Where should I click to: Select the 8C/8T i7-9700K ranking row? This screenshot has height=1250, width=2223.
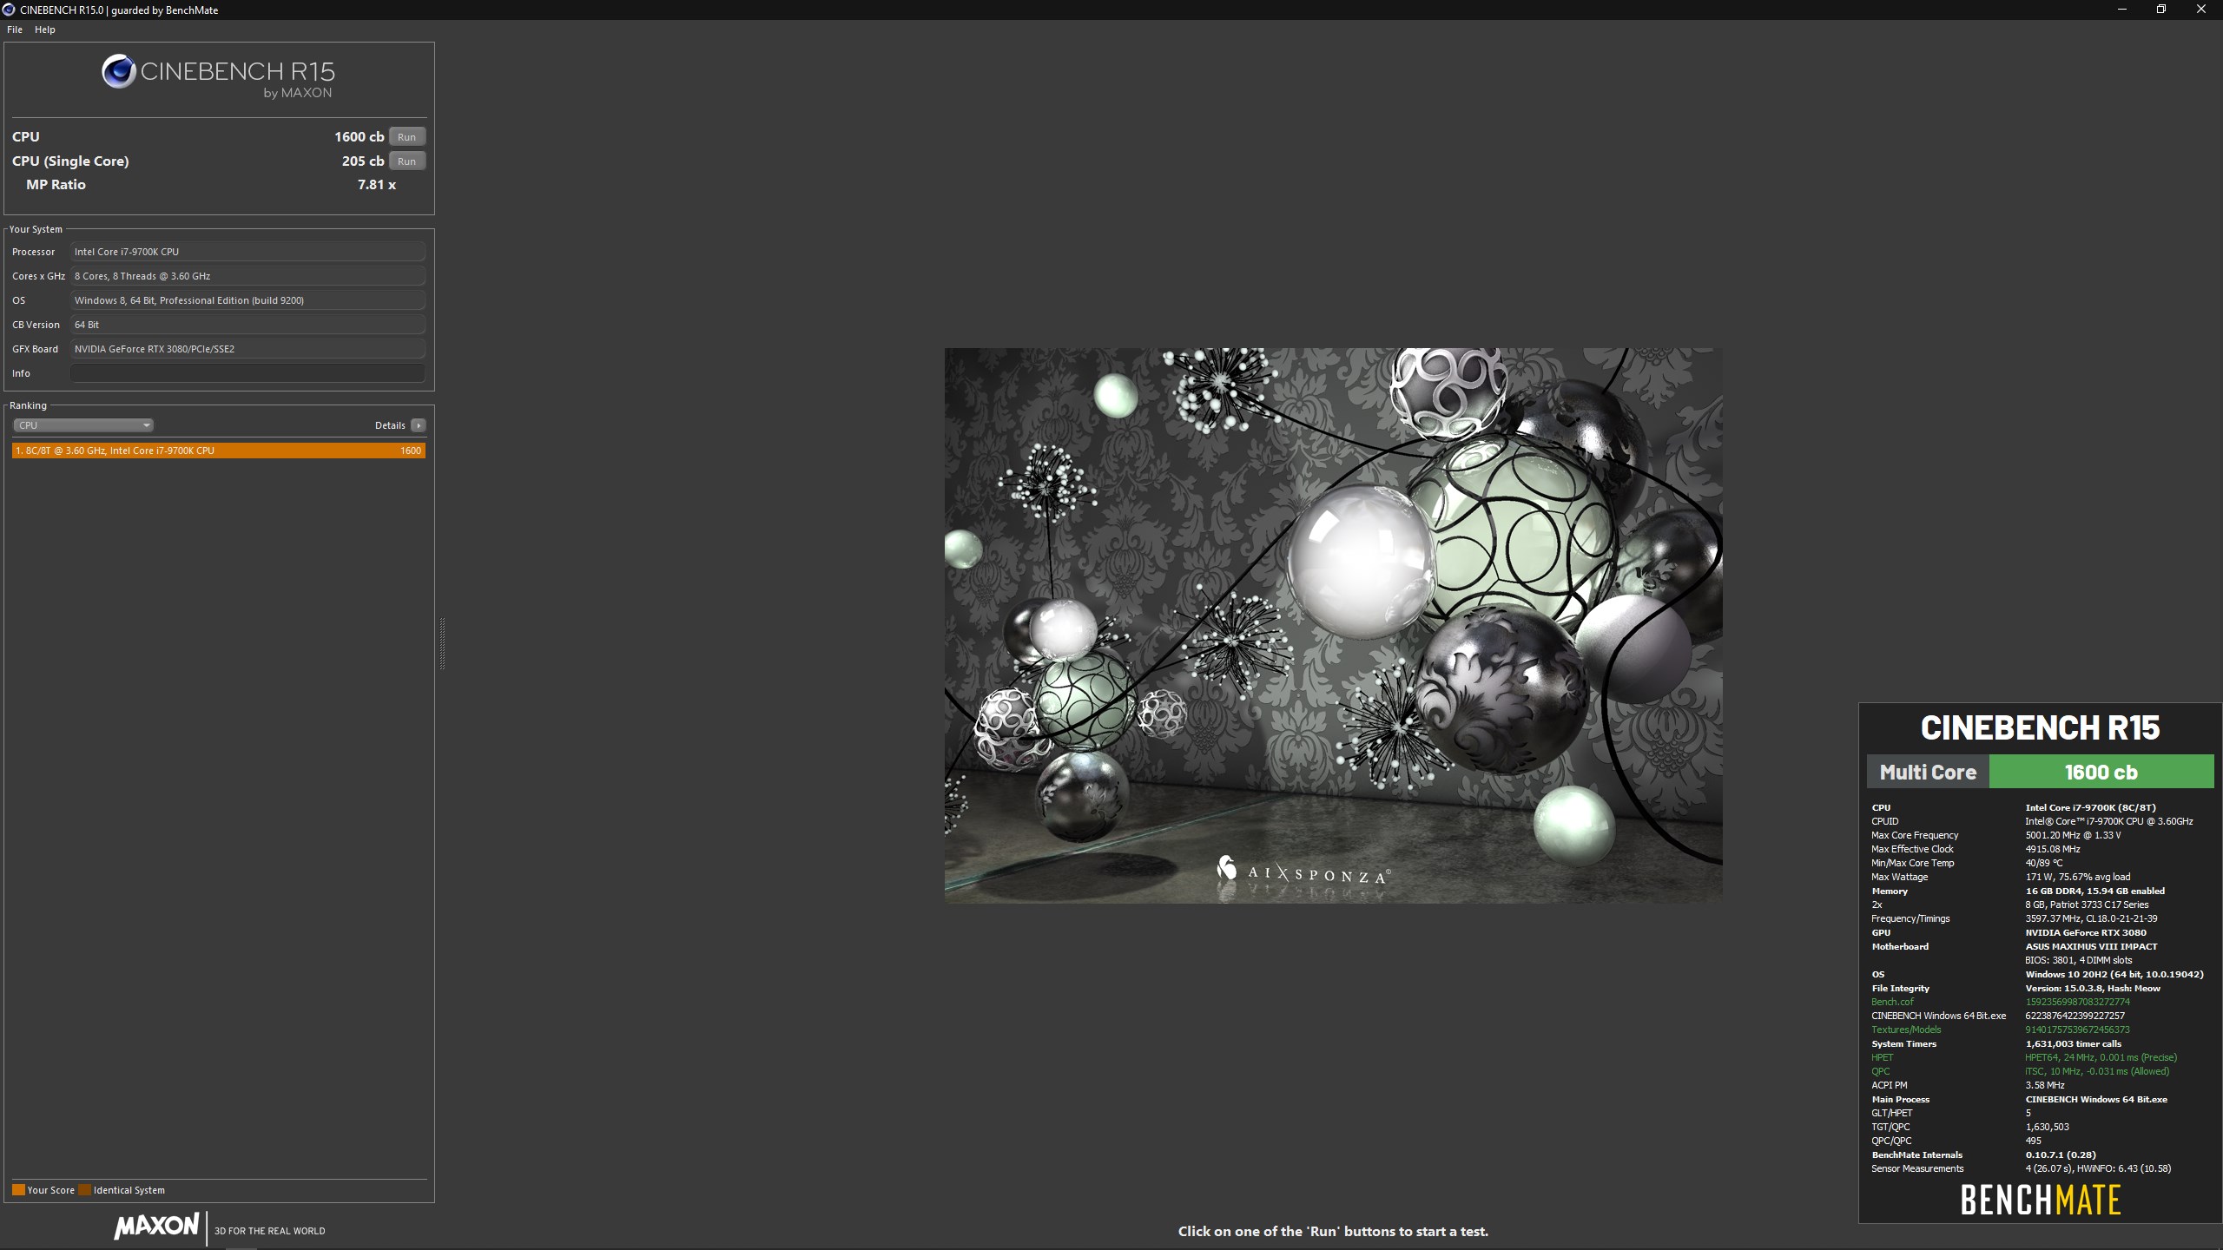coord(219,451)
